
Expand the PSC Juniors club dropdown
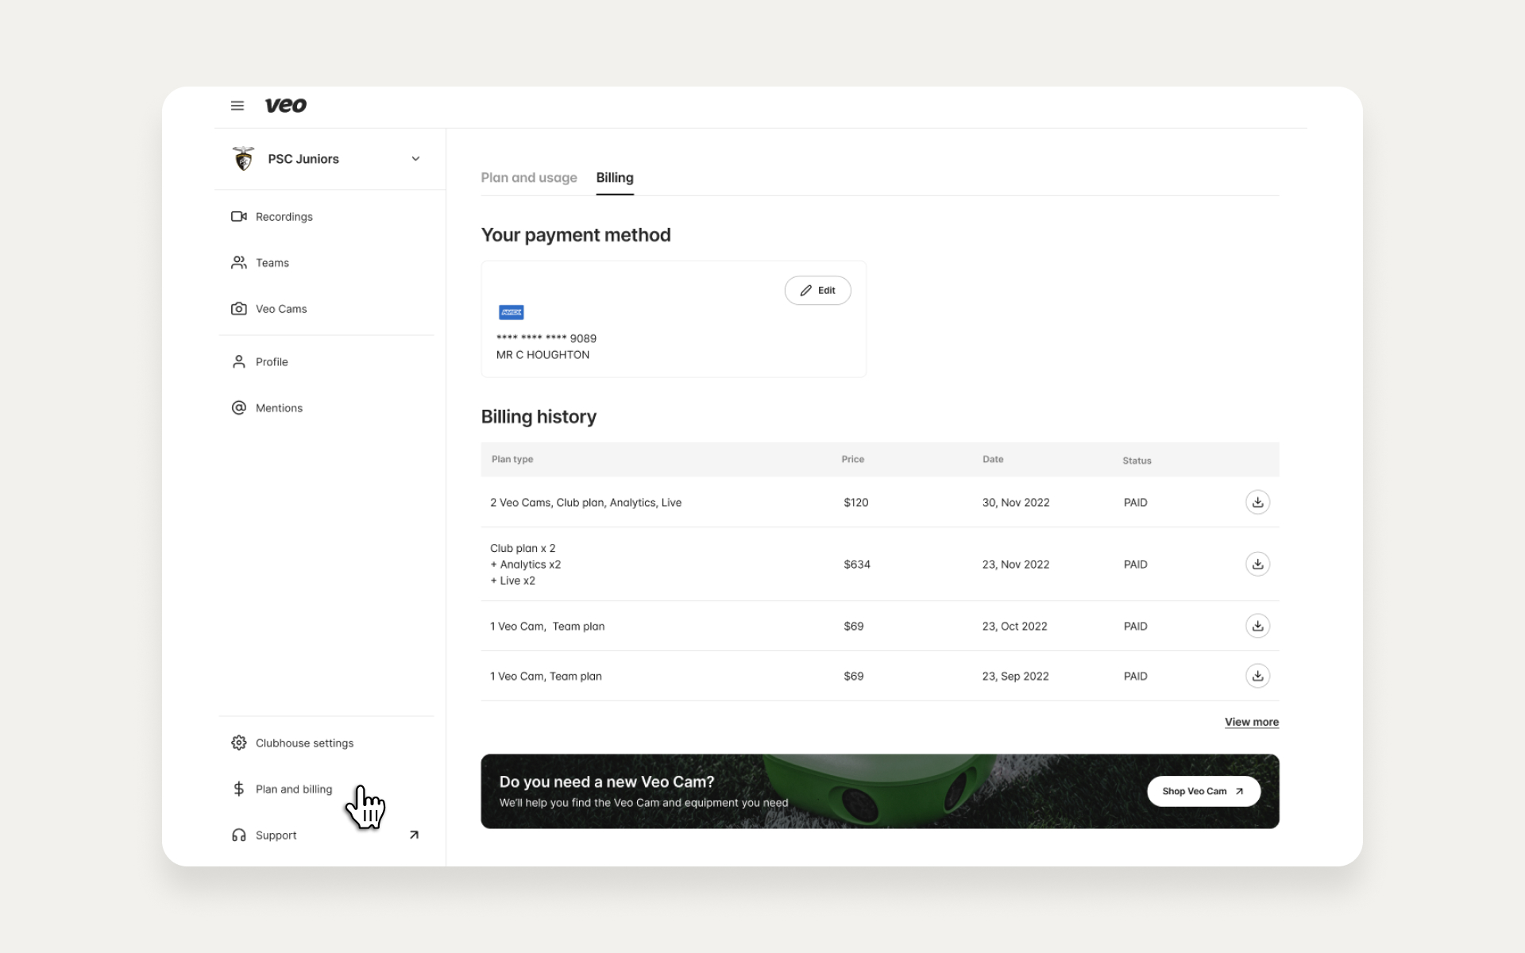coord(415,159)
